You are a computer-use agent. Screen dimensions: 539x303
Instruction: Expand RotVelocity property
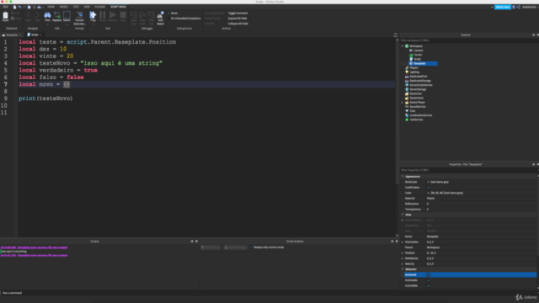click(x=403, y=258)
